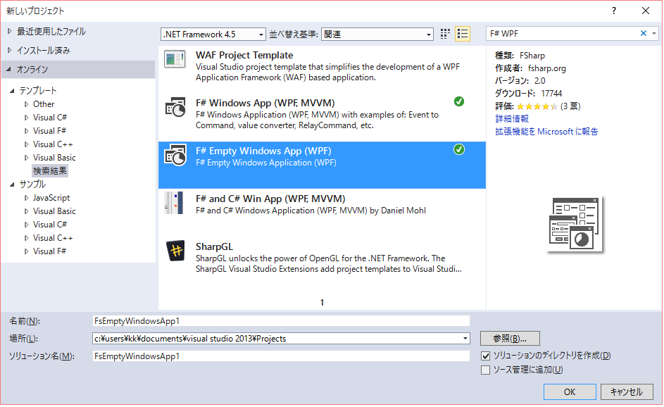
Task: Click the WAF Project Template icon
Action: tap(175, 59)
